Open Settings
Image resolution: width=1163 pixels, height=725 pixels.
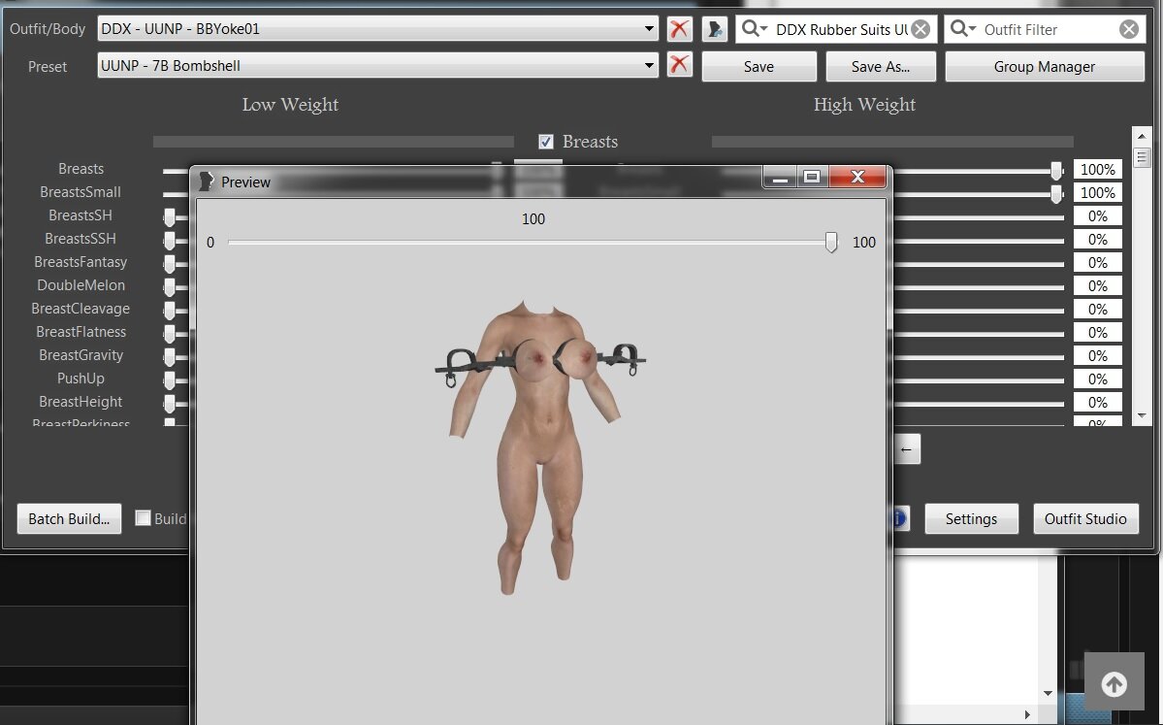tap(971, 518)
